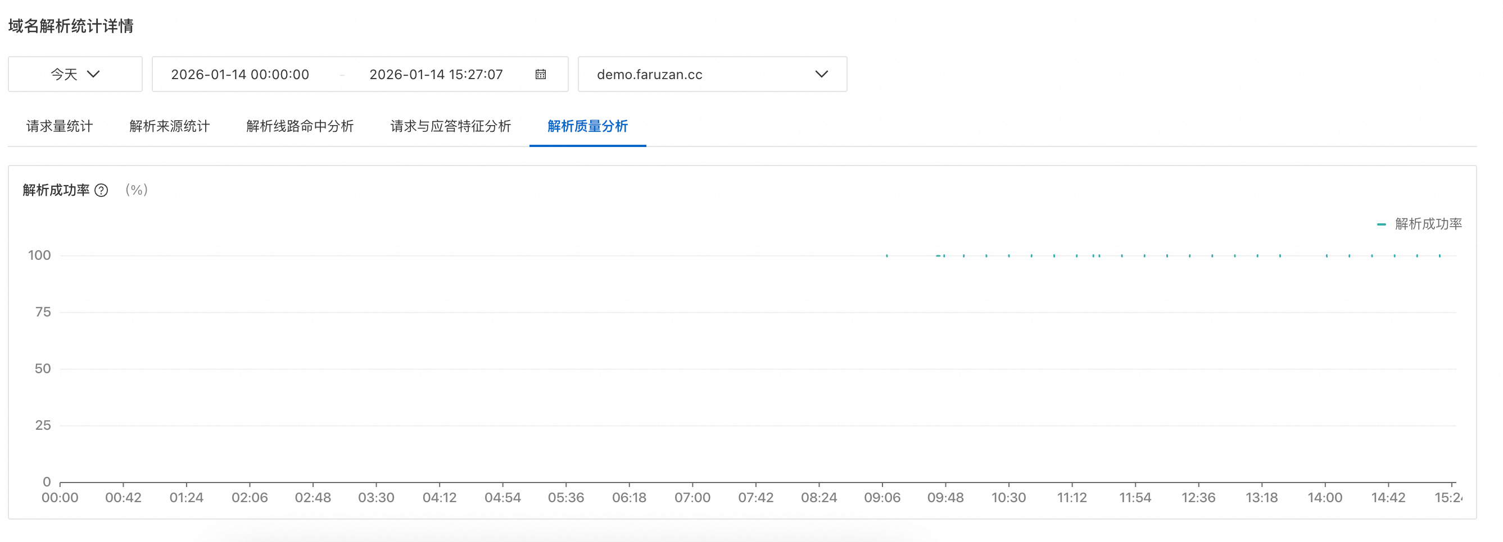Screen dimensions: 1503x542
Task: Open the 解析线路命中分析 tab
Action: point(300,126)
